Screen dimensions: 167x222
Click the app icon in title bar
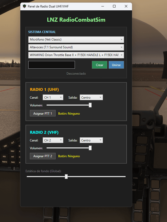pyautogui.click(x=24, y=6)
